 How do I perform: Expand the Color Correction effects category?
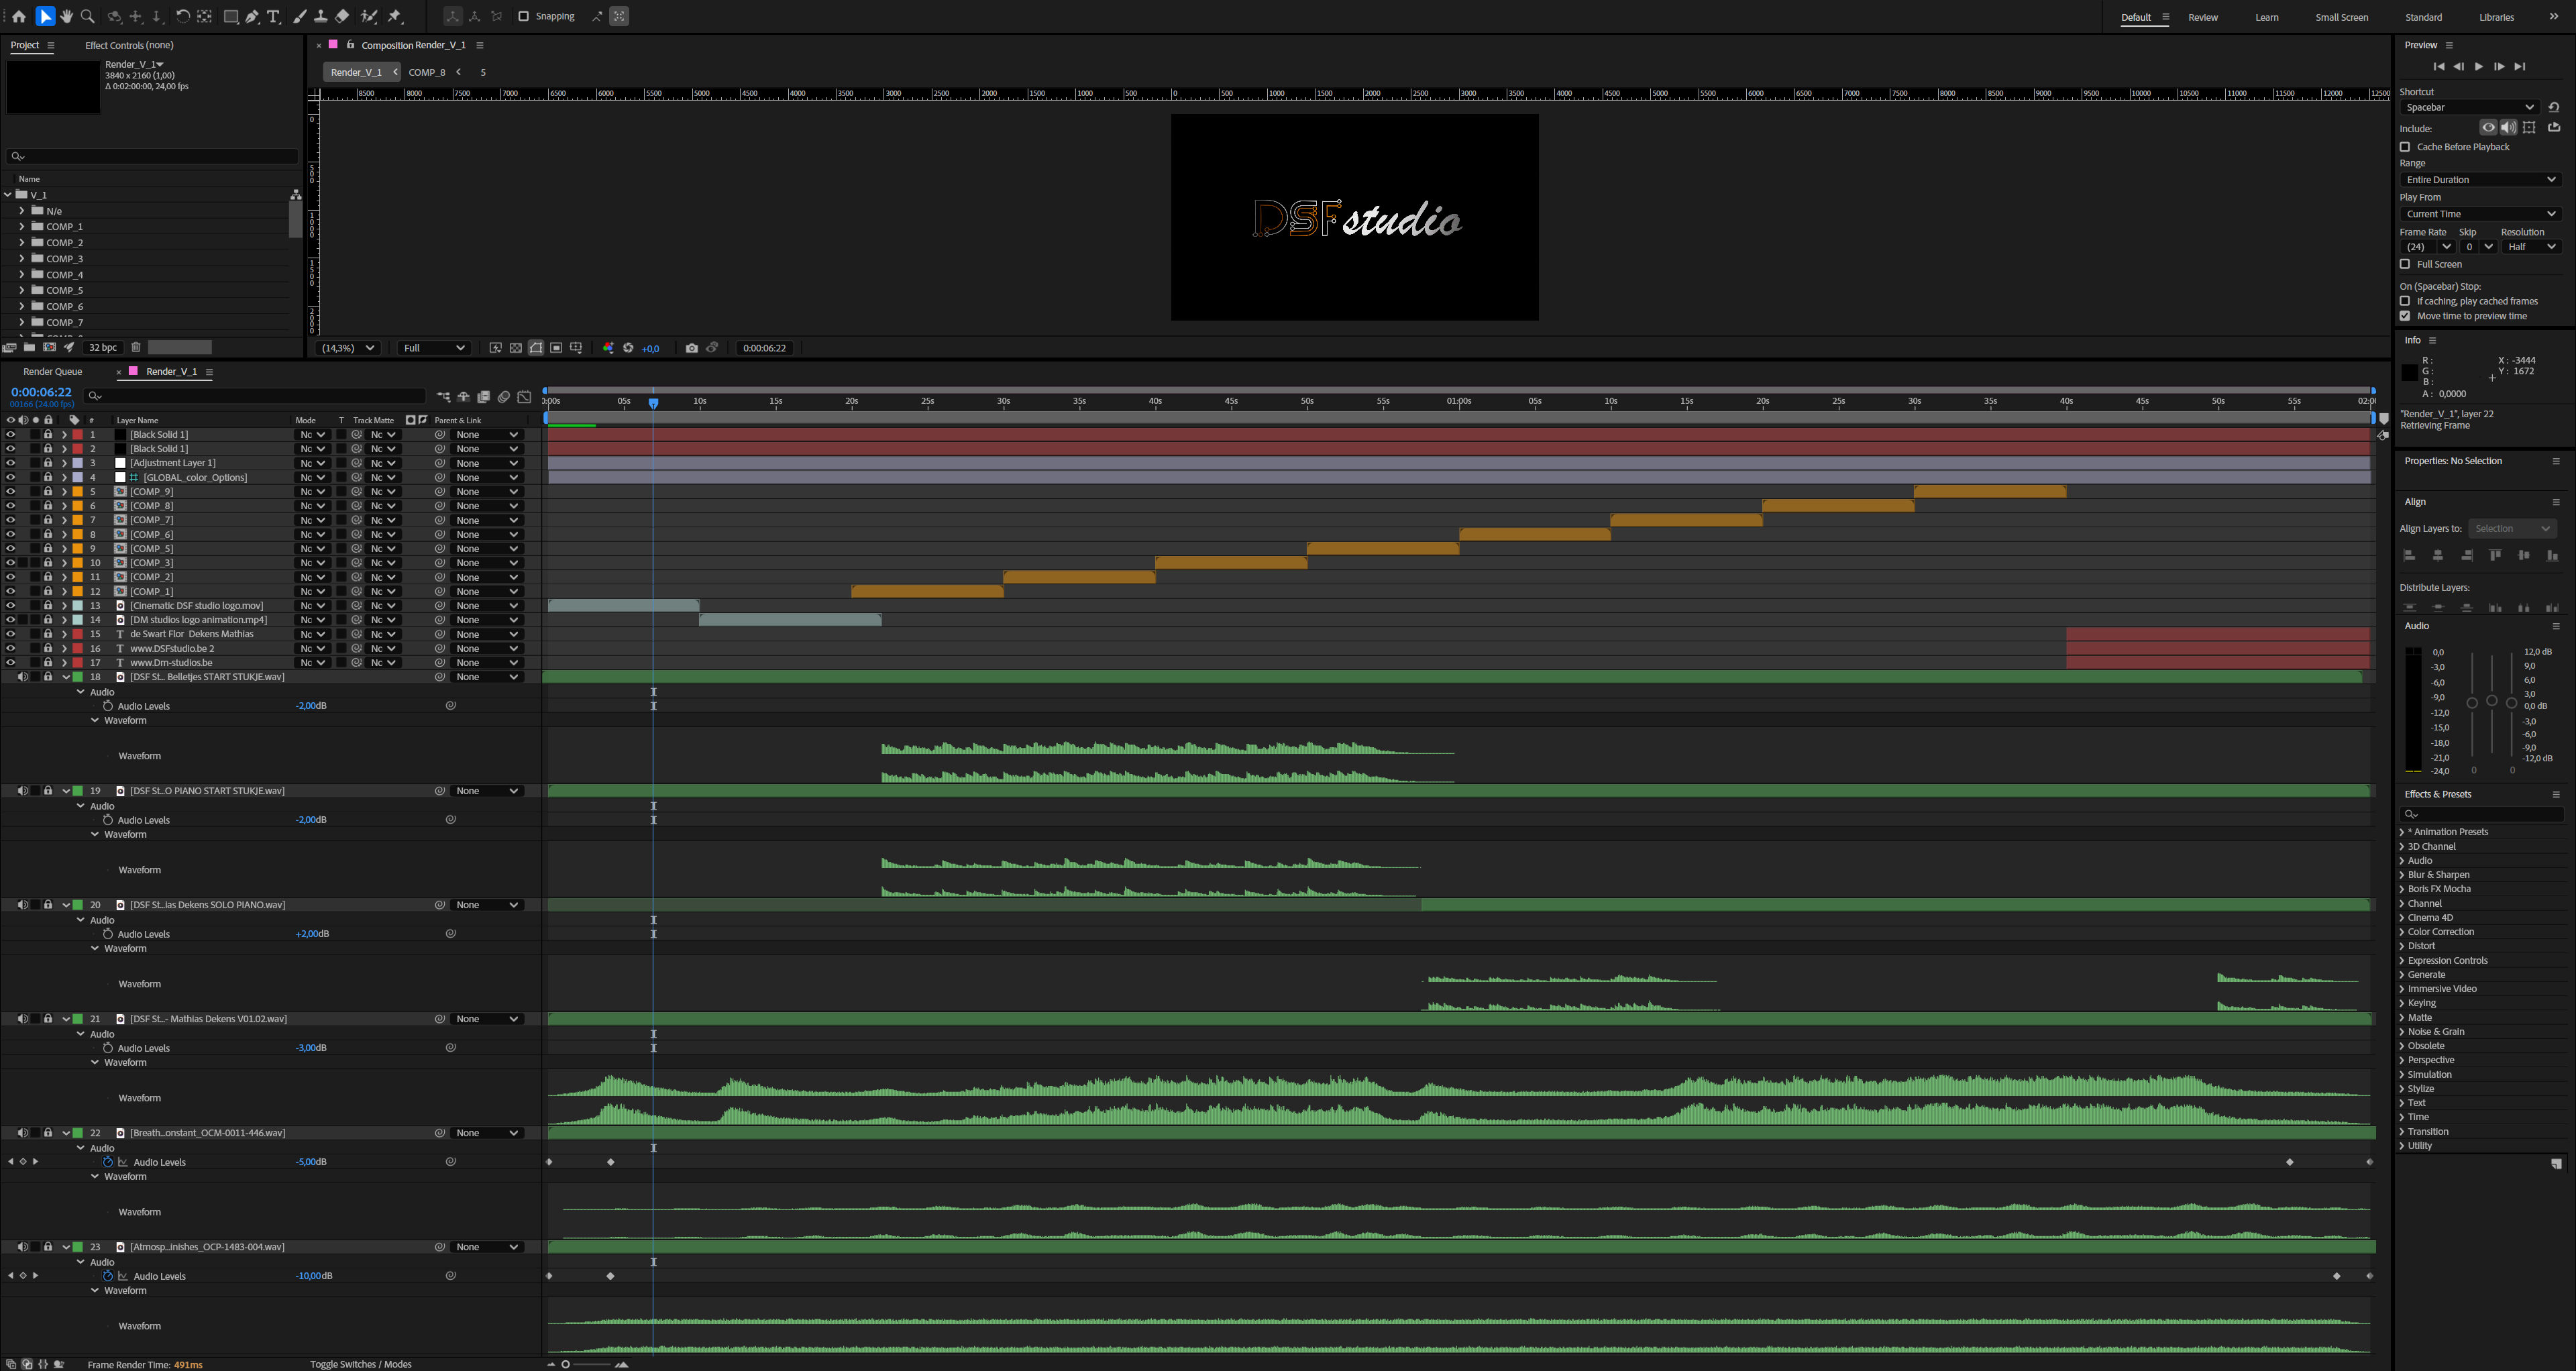click(2402, 932)
